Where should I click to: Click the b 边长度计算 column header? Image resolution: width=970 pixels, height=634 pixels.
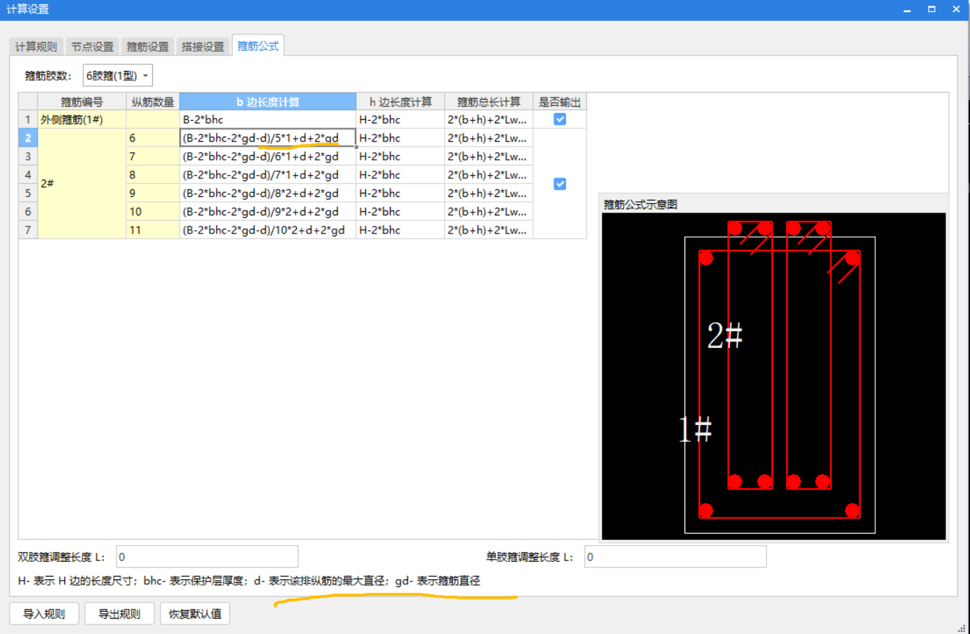268,102
